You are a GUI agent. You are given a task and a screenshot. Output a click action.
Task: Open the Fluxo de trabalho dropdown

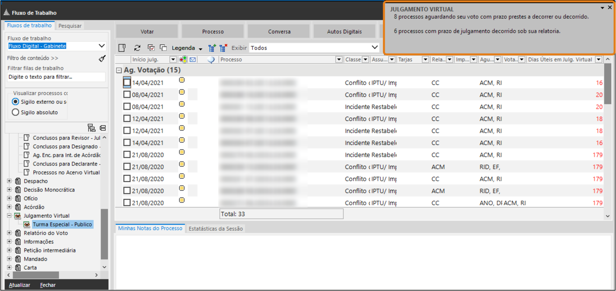(102, 46)
